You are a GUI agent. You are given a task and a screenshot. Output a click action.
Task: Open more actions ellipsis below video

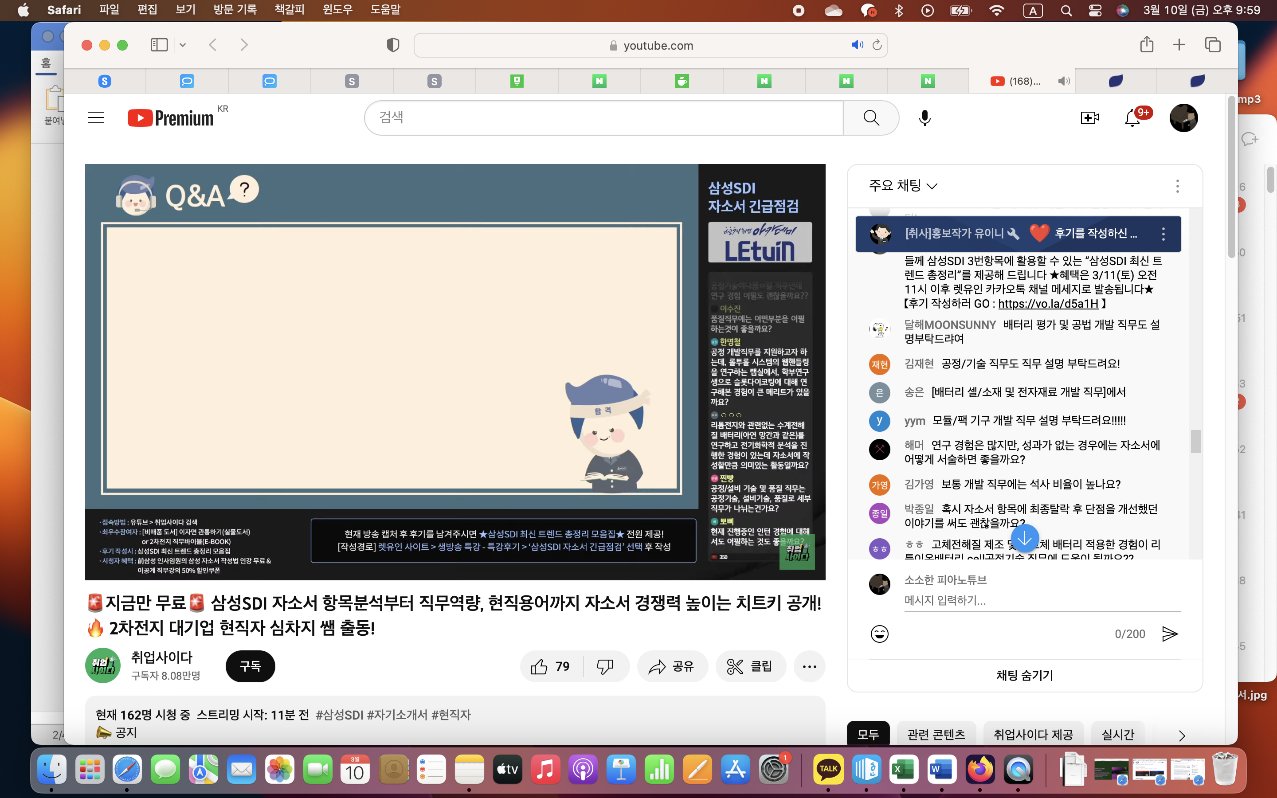coord(809,667)
